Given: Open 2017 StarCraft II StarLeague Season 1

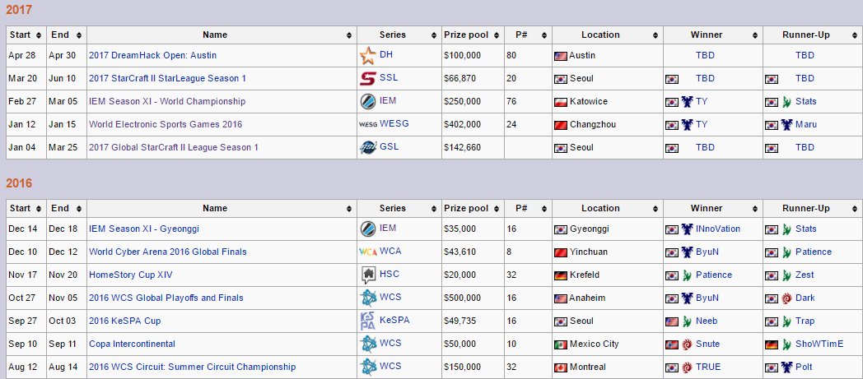Looking at the screenshot, I should pyautogui.click(x=167, y=79).
